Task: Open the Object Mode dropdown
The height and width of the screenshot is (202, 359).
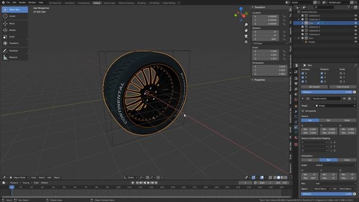Action: pyautogui.click(x=19, y=177)
